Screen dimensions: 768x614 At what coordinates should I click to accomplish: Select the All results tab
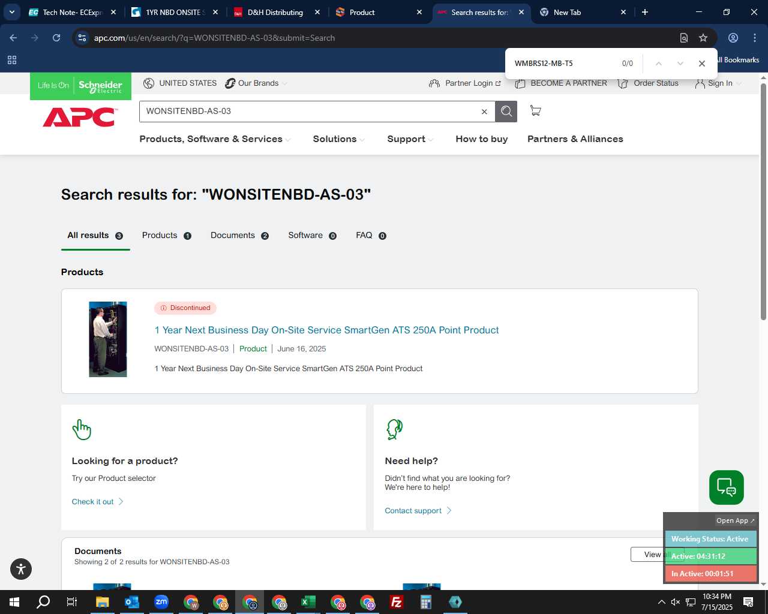(95, 236)
